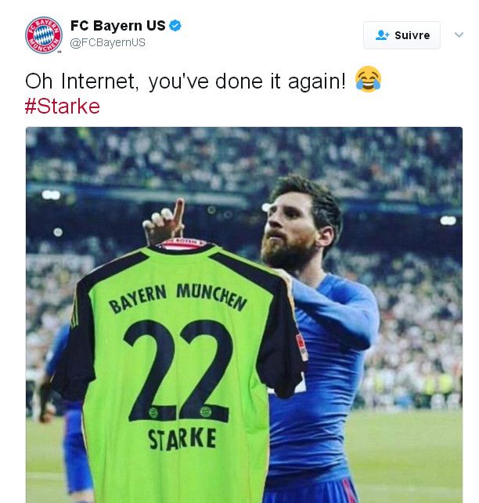
Task: Open the @FCBayernUS handle profile
Action: pyautogui.click(x=108, y=42)
